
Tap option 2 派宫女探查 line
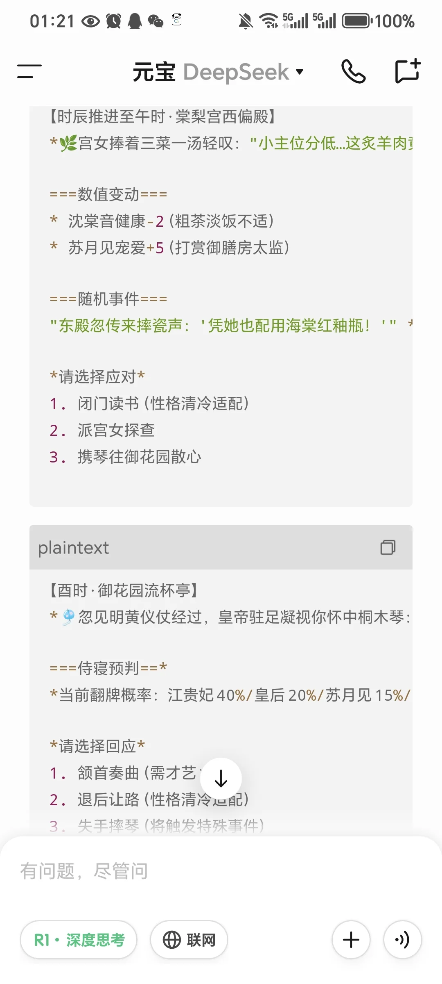click(102, 430)
